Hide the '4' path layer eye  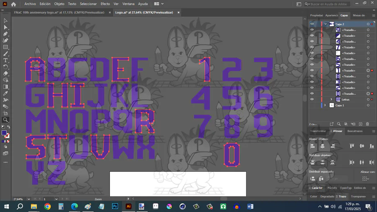click(x=312, y=41)
